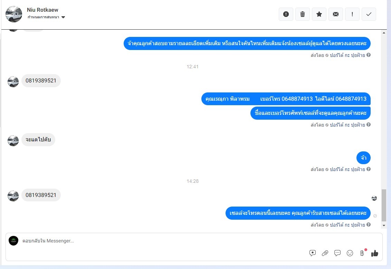This screenshot has height=269, width=391.
Task: Click the page avatar in reply box
Action: tap(13, 241)
